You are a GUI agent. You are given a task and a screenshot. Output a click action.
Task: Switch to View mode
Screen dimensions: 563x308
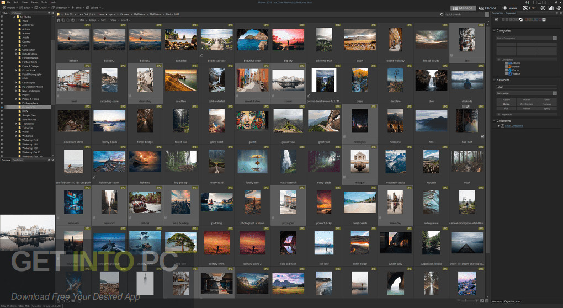coord(509,8)
